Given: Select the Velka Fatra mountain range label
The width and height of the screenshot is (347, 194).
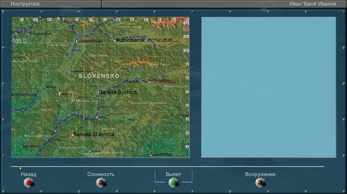Looking at the screenshot, I should click(x=97, y=55).
